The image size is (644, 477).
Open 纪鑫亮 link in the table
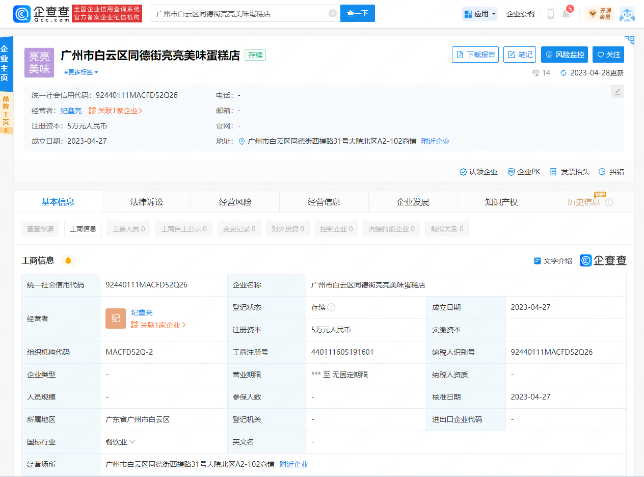click(x=142, y=312)
